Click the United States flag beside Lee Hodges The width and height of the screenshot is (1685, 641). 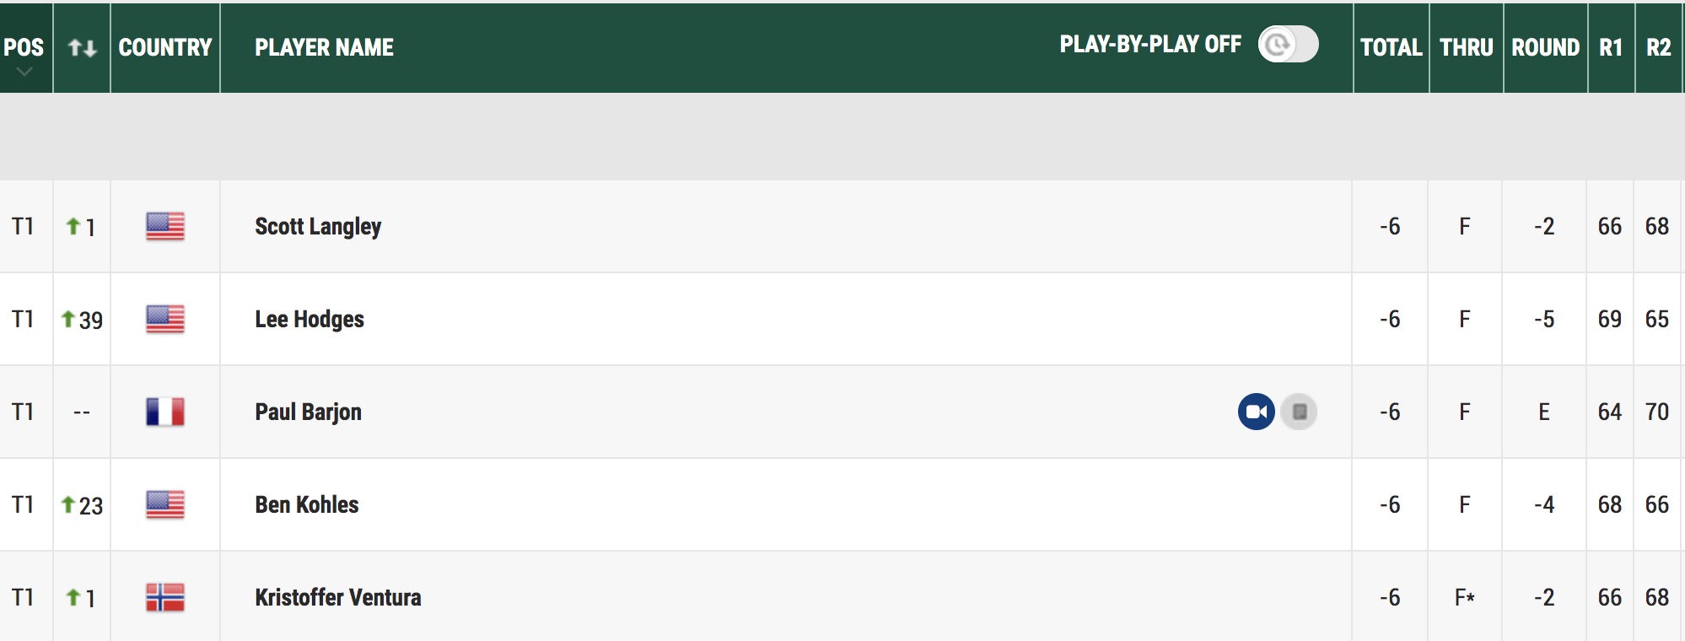click(165, 319)
